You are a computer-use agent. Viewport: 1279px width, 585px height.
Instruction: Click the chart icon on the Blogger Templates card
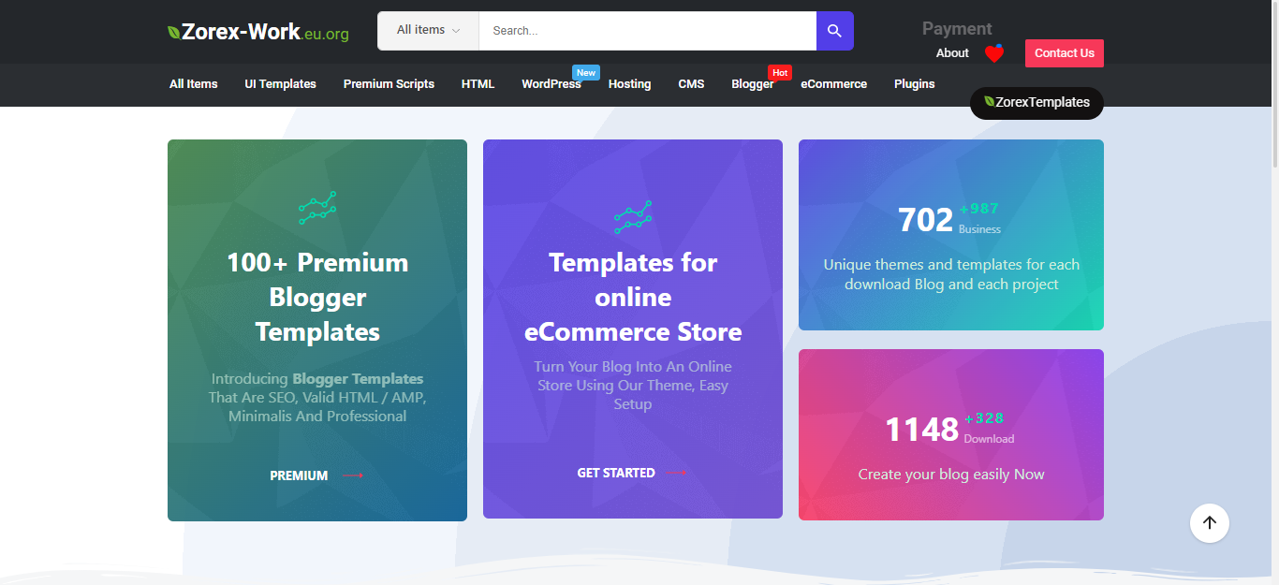(317, 207)
